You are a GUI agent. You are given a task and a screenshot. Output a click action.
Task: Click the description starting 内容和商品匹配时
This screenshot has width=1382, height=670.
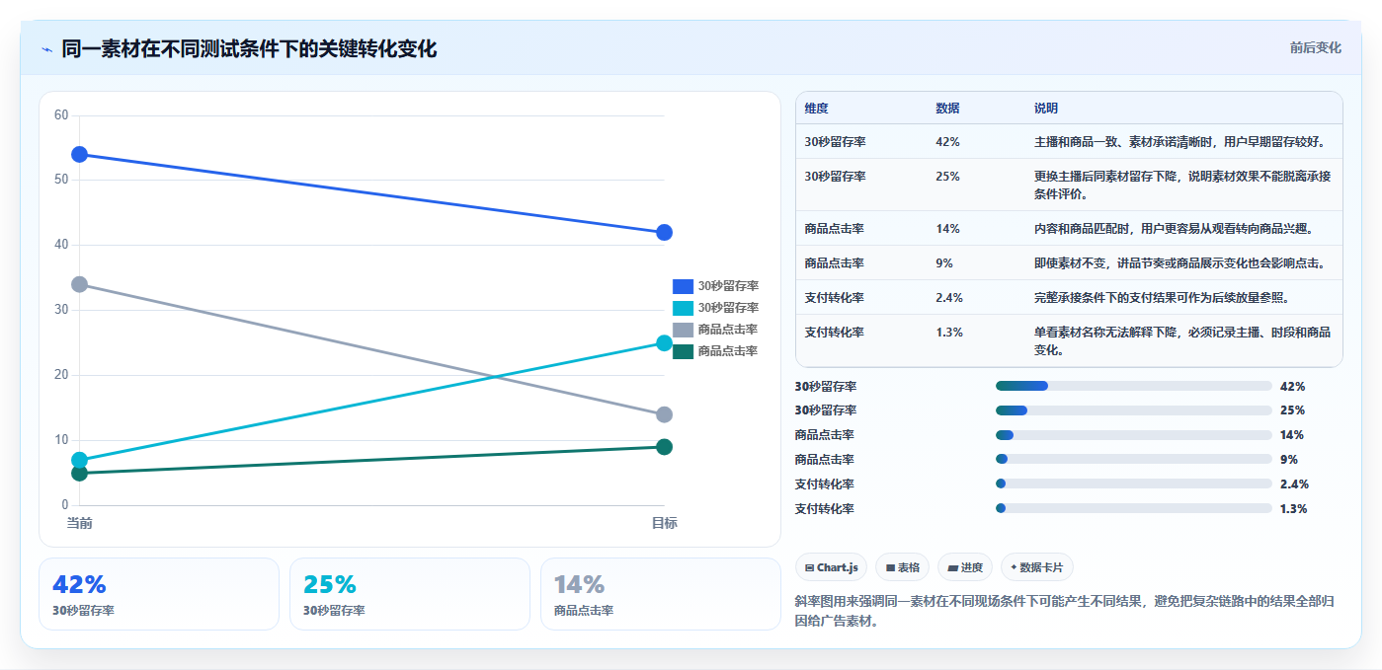point(1174,229)
